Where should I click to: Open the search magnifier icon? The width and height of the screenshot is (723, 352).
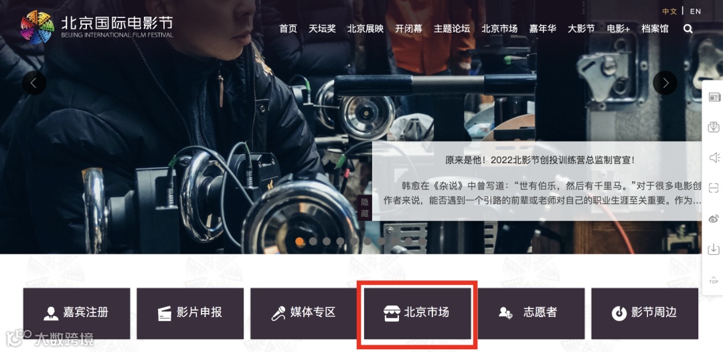(688, 29)
